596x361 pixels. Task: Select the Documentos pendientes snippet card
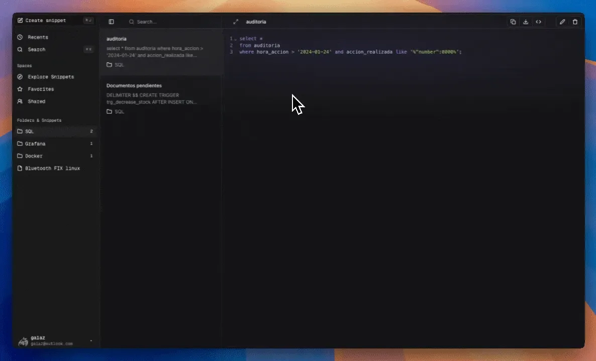[x=161, y=99]
